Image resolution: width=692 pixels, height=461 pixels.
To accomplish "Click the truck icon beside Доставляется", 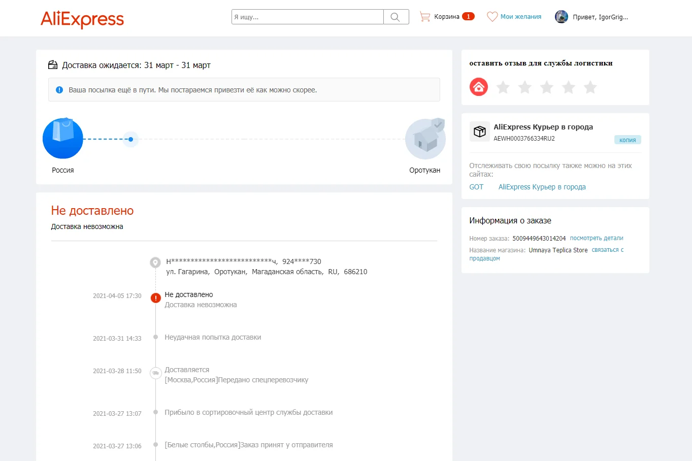I will click(x=156, y=373).
